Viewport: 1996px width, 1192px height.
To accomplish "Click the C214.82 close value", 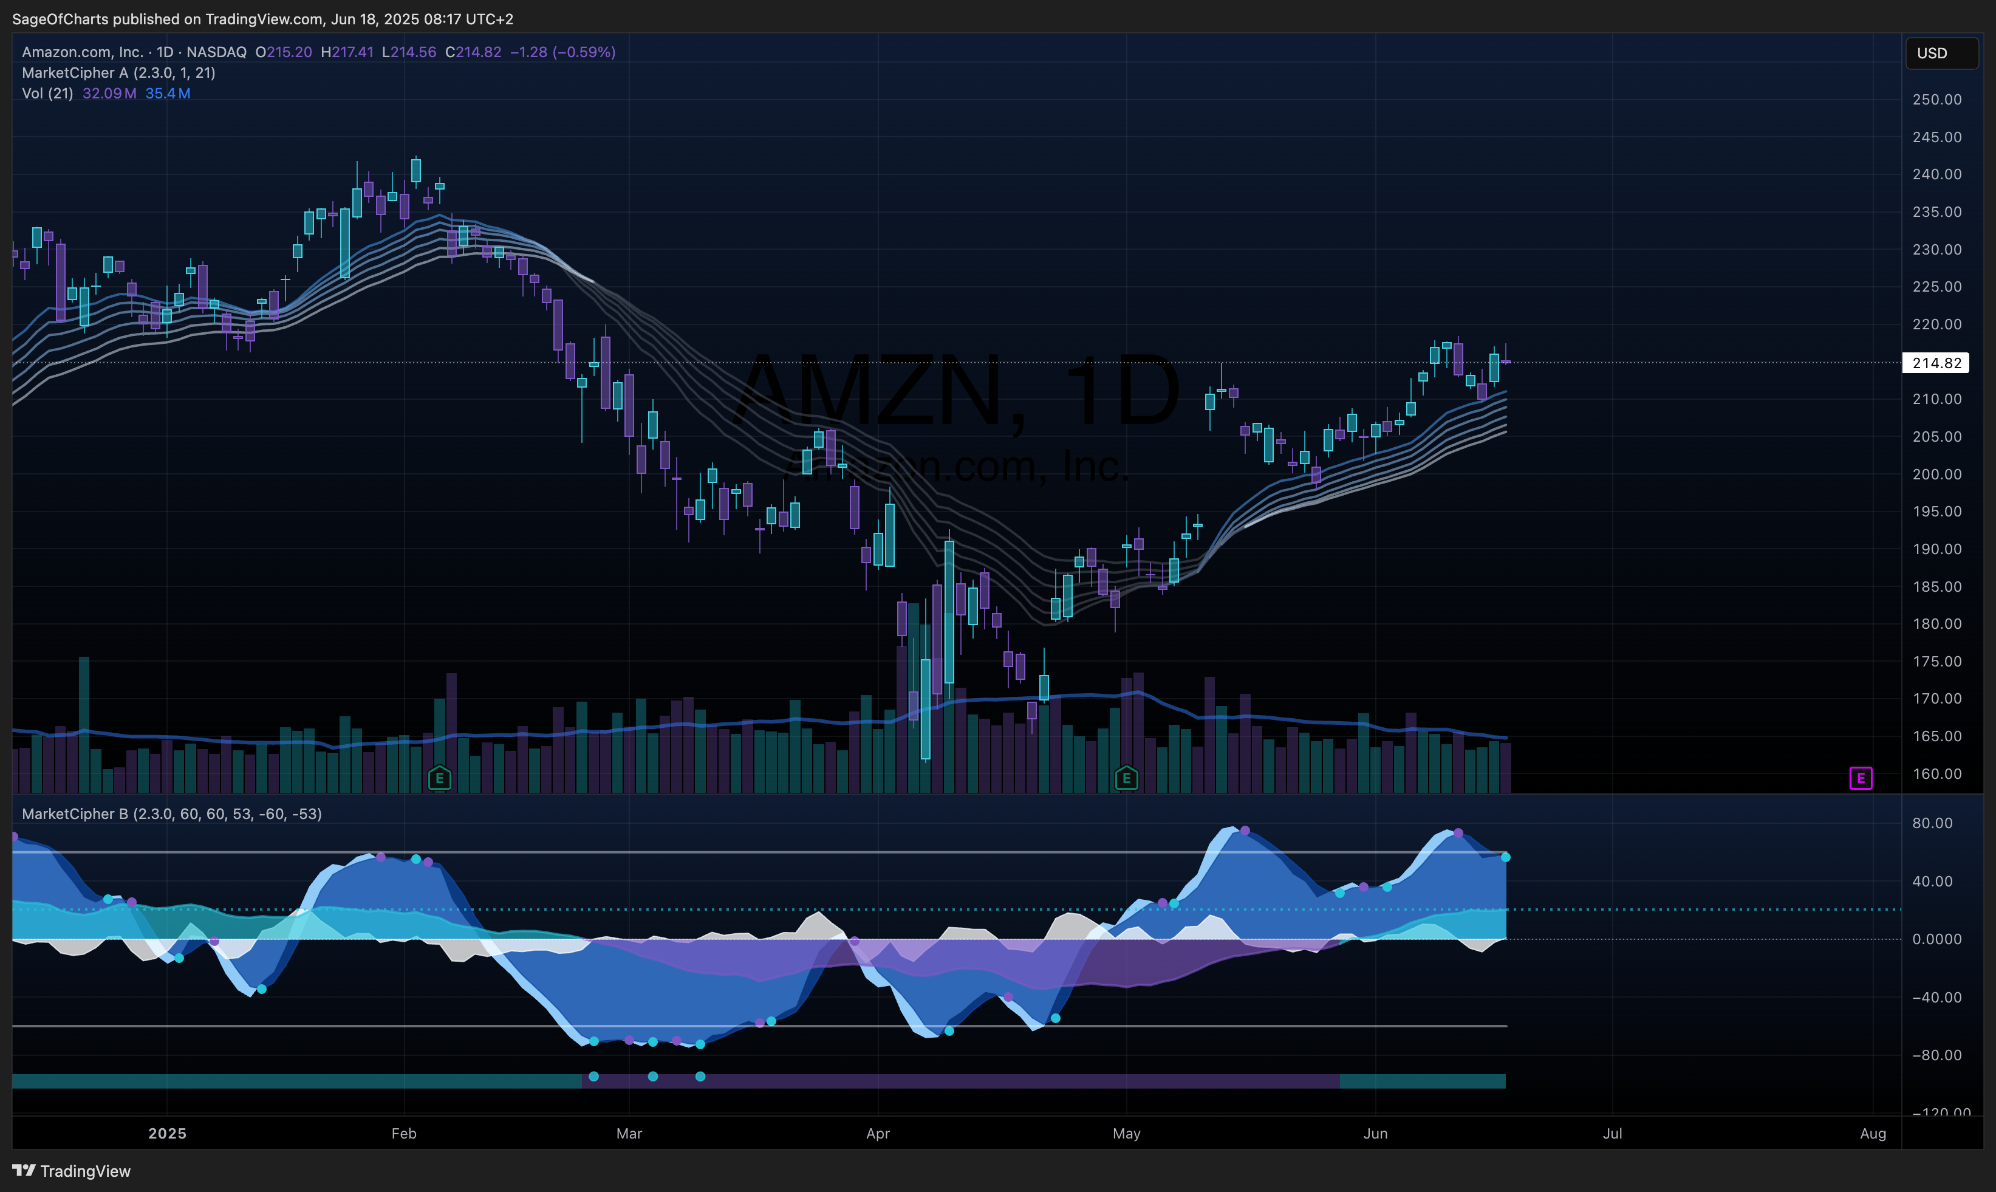I will point(473,52).
